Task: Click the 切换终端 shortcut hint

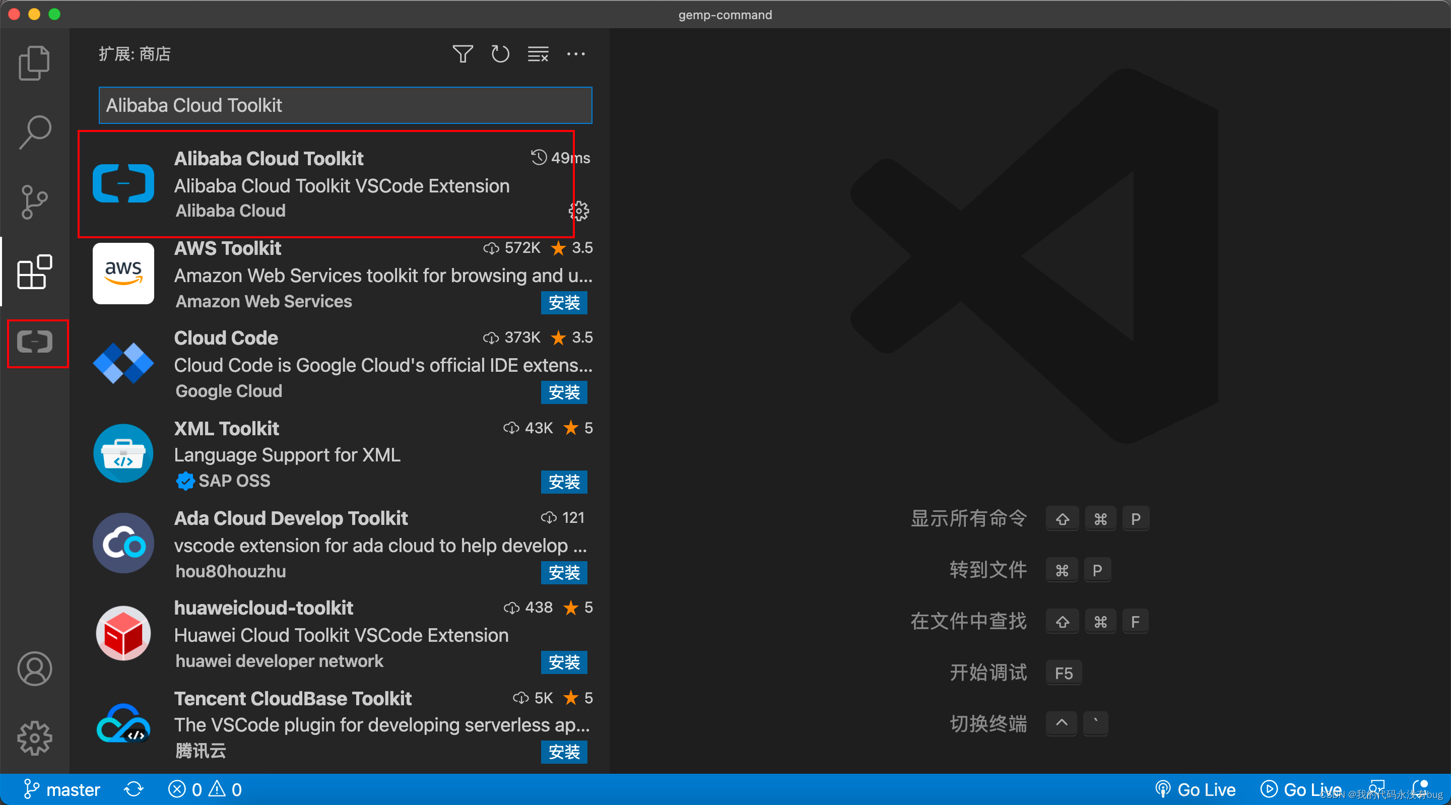Action: click(1028, 724)
